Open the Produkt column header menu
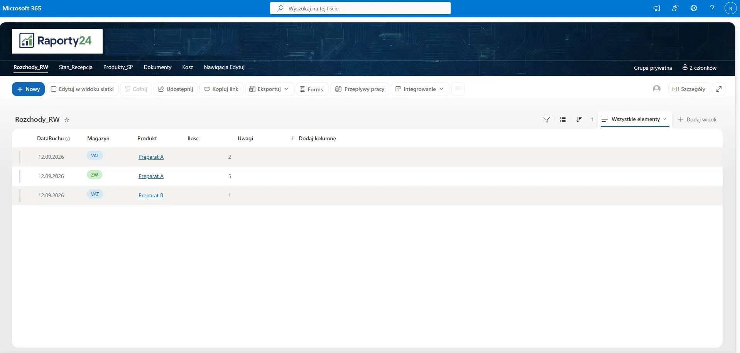 (147, 138)
